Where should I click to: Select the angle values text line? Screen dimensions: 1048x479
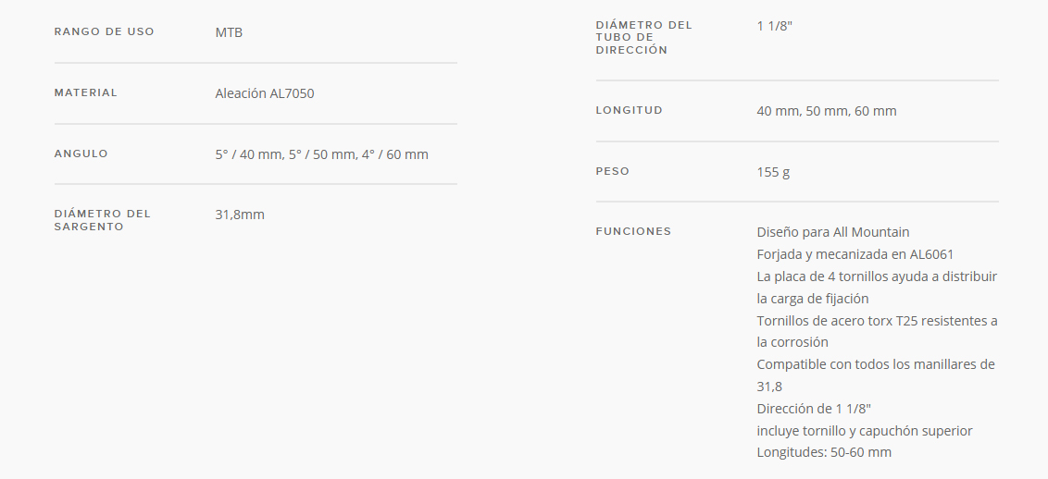coord(321,154)
